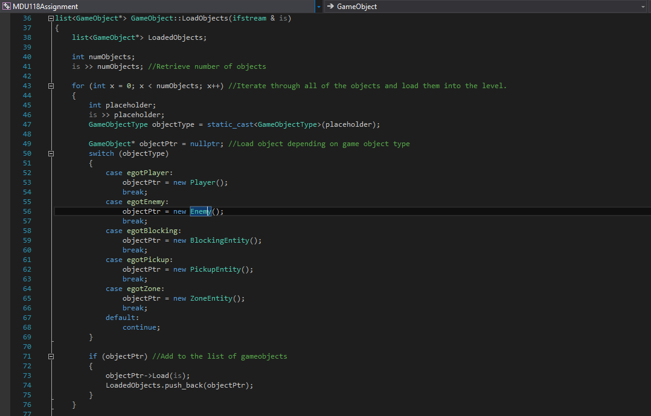Click the arrow icon beside GameObject
651x416 pixels.
(330, 6)
